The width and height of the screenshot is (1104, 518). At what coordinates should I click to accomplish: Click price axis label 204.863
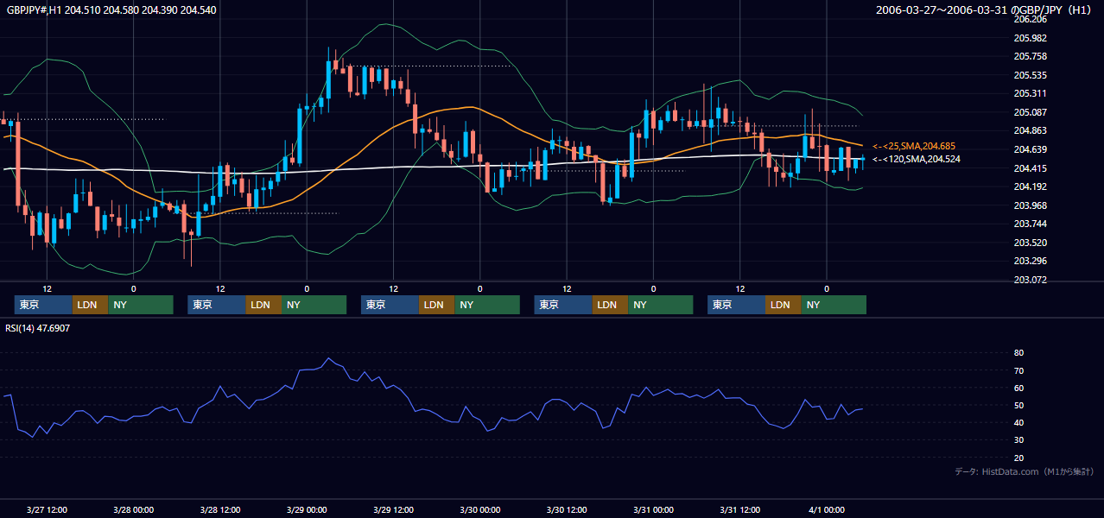[1031, 130]
